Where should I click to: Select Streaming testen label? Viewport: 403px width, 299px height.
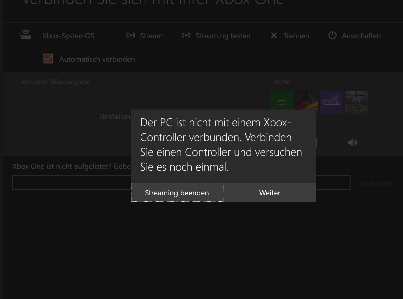point(223,36)
